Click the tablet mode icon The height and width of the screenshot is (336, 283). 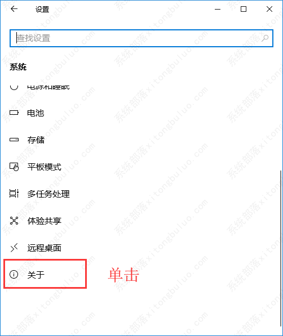point(14,167)
